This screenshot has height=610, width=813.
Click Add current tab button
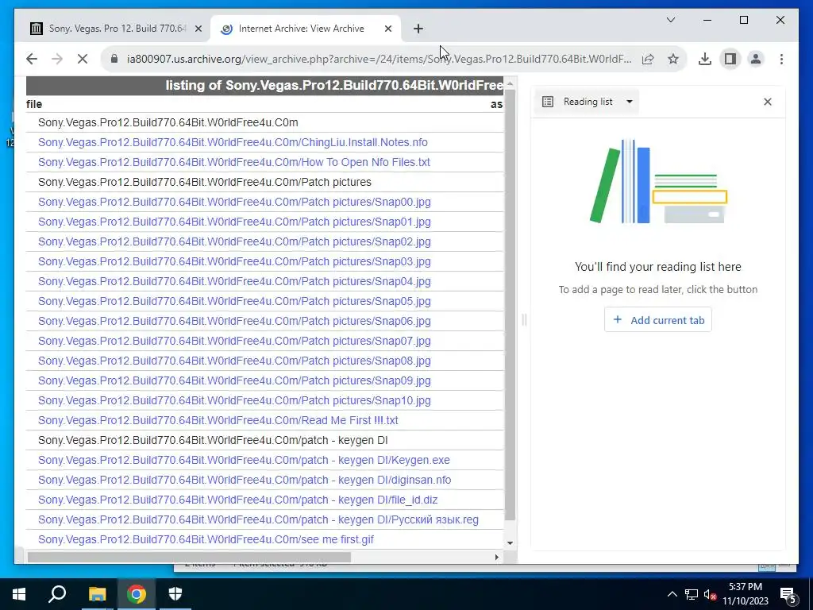tap(658, 320)
